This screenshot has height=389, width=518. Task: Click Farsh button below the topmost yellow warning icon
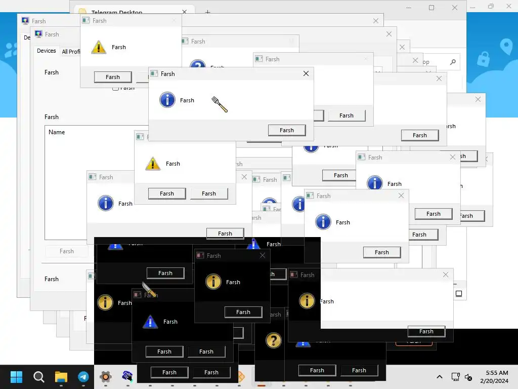(113, 77)
